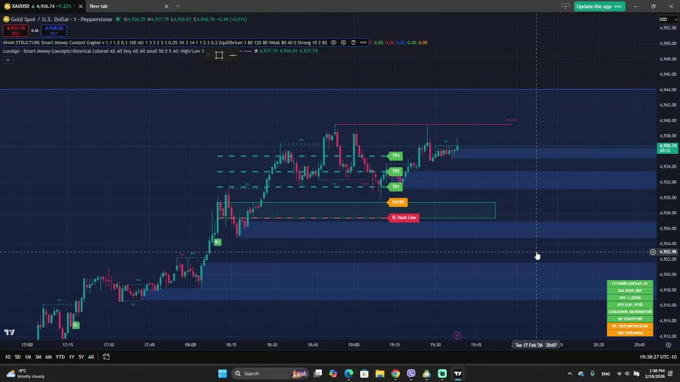Set chart range to 3M
Image resolution: width=680 pixels, height=382 pixels.
38,357
